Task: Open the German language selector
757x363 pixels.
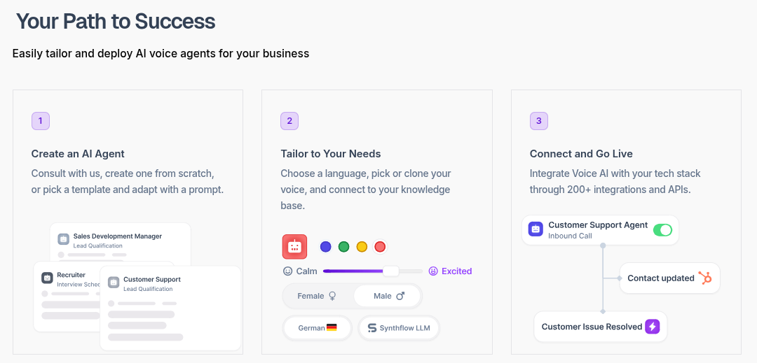Action: 317,327
